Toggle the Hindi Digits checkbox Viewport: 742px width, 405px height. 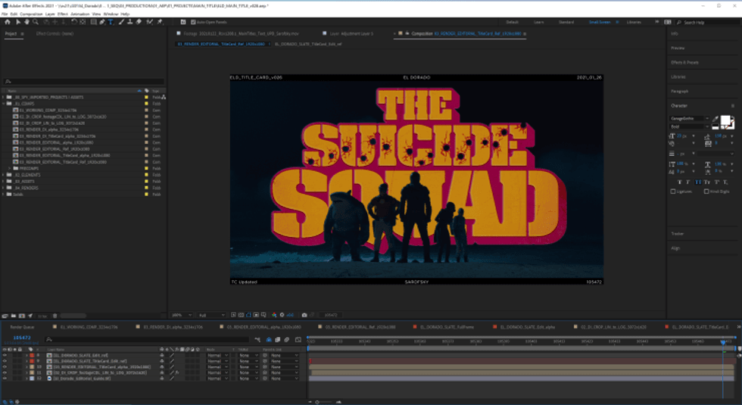pyautogui.click(x=706, y=192)
